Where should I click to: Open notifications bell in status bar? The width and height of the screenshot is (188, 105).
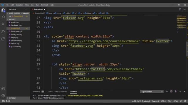pyautogui.click(x=185, y=101)
